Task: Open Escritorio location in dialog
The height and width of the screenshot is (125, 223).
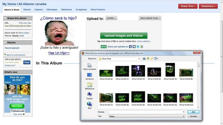Action: (89, 77)
